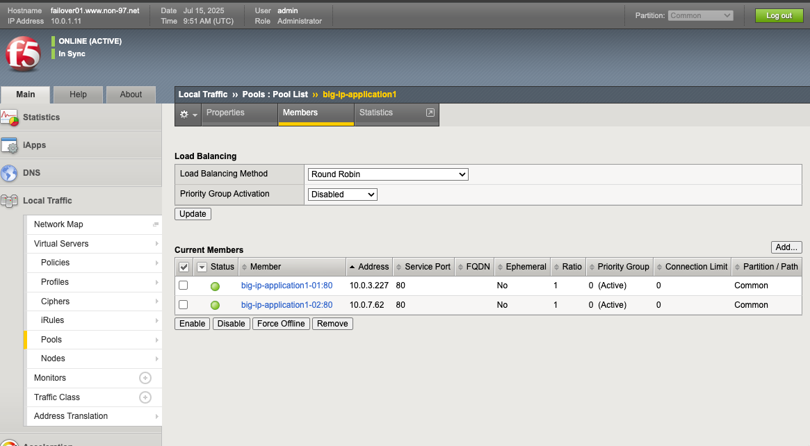Open Network Map in sidebar
Image resolution: width=810 pixels, height=446 pixels.
point(94,224)
